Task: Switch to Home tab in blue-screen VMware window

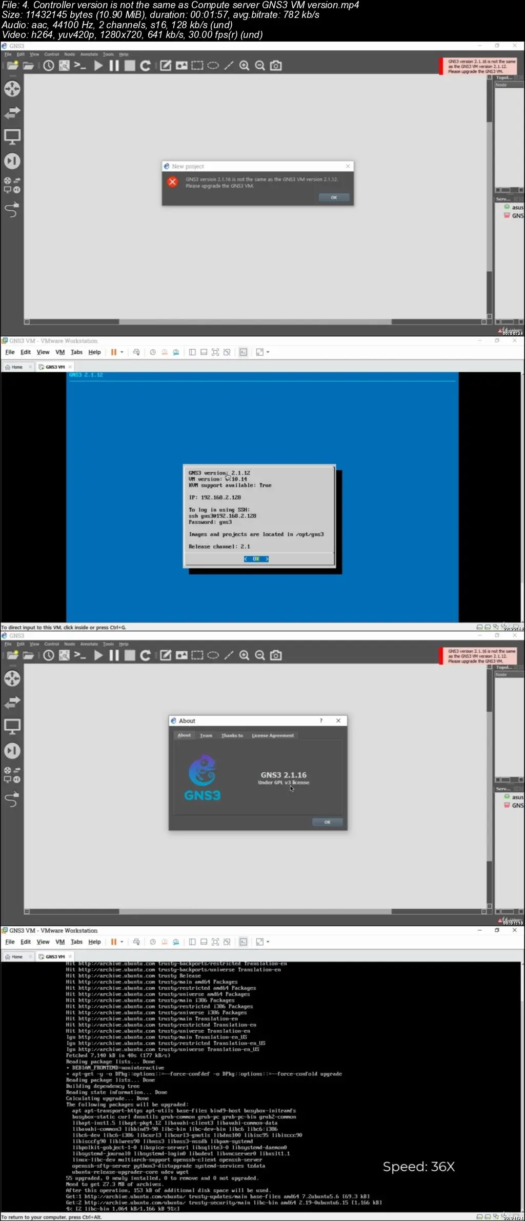Action: click(17, 367)
